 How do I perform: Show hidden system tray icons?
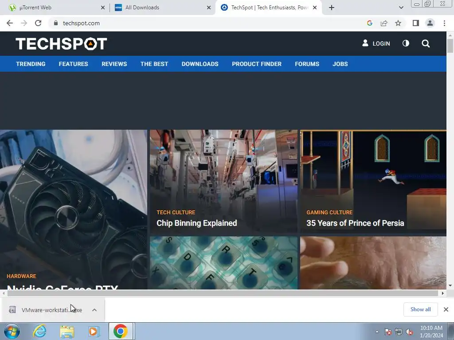coord(377,332)
